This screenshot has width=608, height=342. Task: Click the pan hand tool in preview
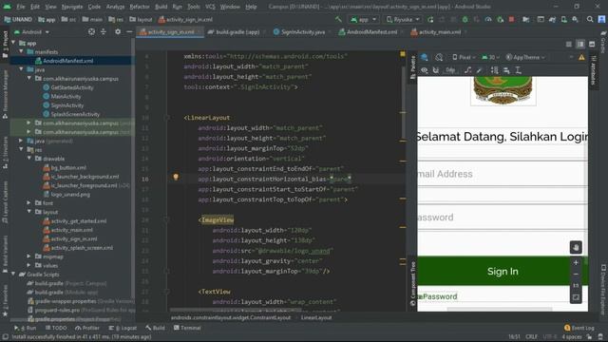[576, 247]
